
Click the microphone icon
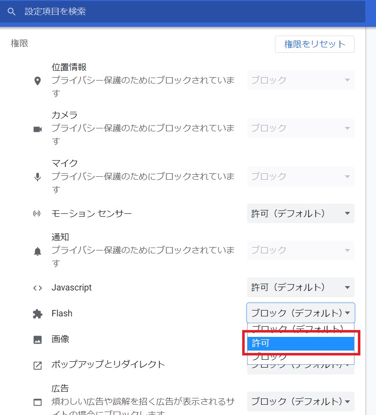pyautogui.click(x=38, y=177)
